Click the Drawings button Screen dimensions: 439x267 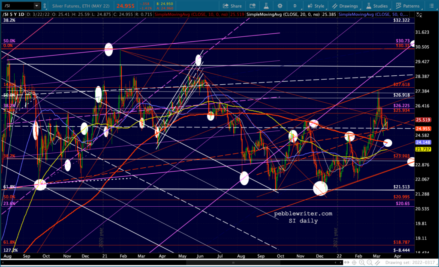[x=345, y=6]
